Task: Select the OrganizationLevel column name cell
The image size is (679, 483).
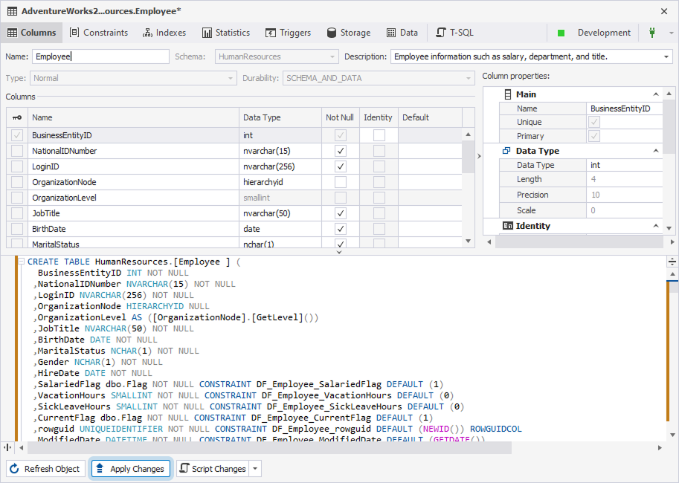Action: click(x=133, y=198)
